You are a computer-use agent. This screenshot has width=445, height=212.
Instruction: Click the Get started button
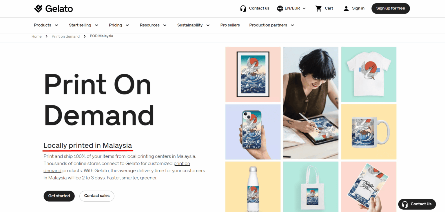click(59, 196)
